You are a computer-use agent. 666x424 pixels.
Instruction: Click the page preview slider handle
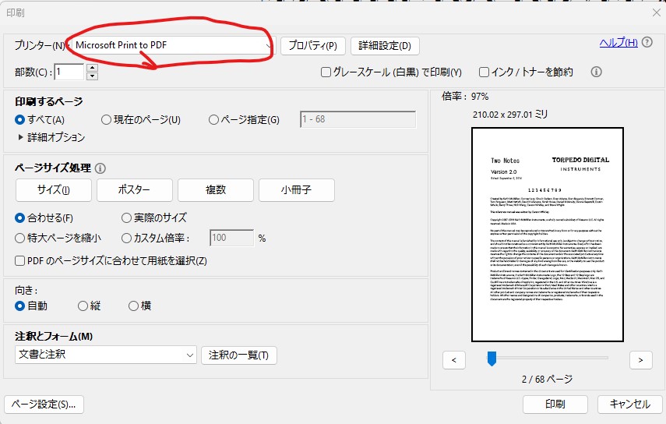[x=492, y=358]
